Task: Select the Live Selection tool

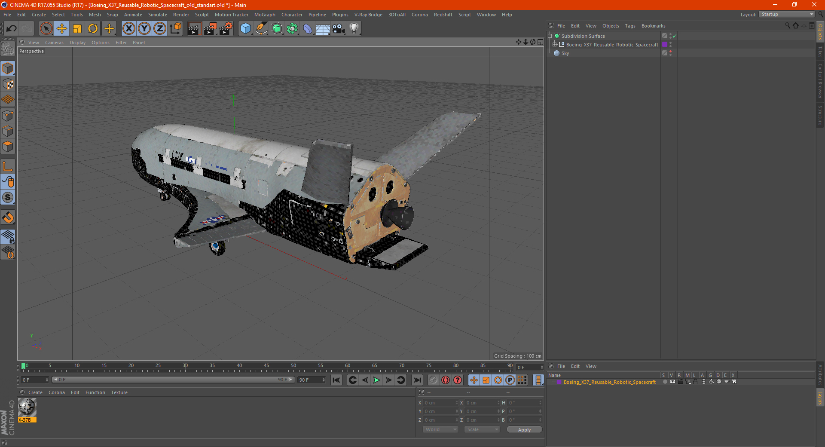Action: tap(46, 29)
